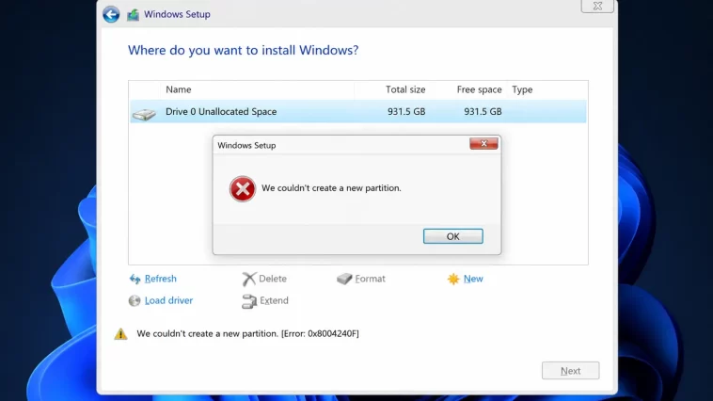Close the main Windows Setup window
Screen dimensions: 713x401
(597, 6)
